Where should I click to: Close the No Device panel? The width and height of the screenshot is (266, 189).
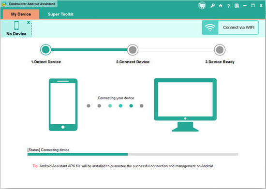(x=29, y=22)
